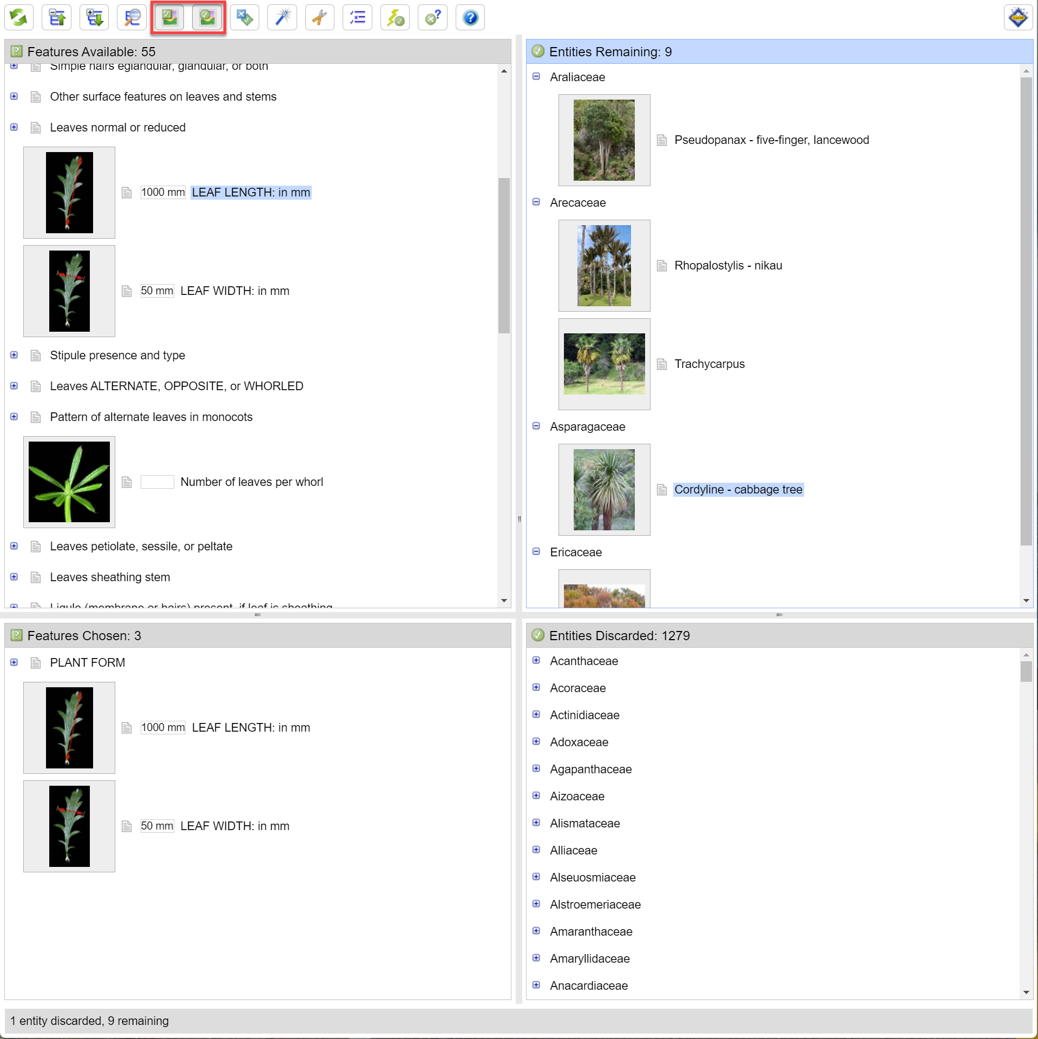
Task: Expand Amaryllidaceae in discarded entities
Action: pyautogui.click(x=536, y=958)
